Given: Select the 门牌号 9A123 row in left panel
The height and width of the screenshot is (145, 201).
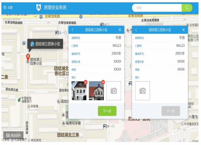Looking at the screenshot, I should [96, 46].
